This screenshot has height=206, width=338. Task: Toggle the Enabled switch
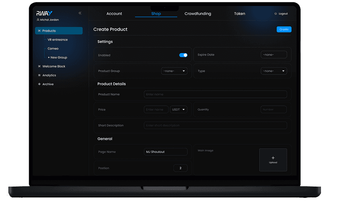point(183,55)
